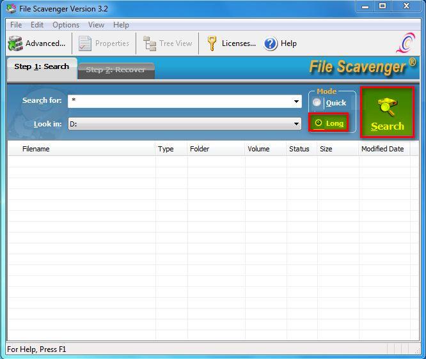
Task: Close the File Scavenger window
Action: point(406,6)
